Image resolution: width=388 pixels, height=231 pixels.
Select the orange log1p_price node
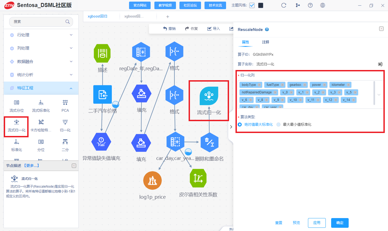coord(153,180)
